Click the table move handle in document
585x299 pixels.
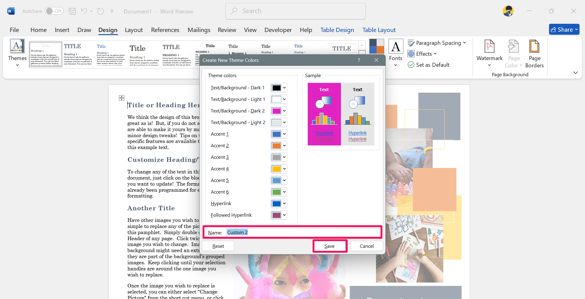(122, 98)
